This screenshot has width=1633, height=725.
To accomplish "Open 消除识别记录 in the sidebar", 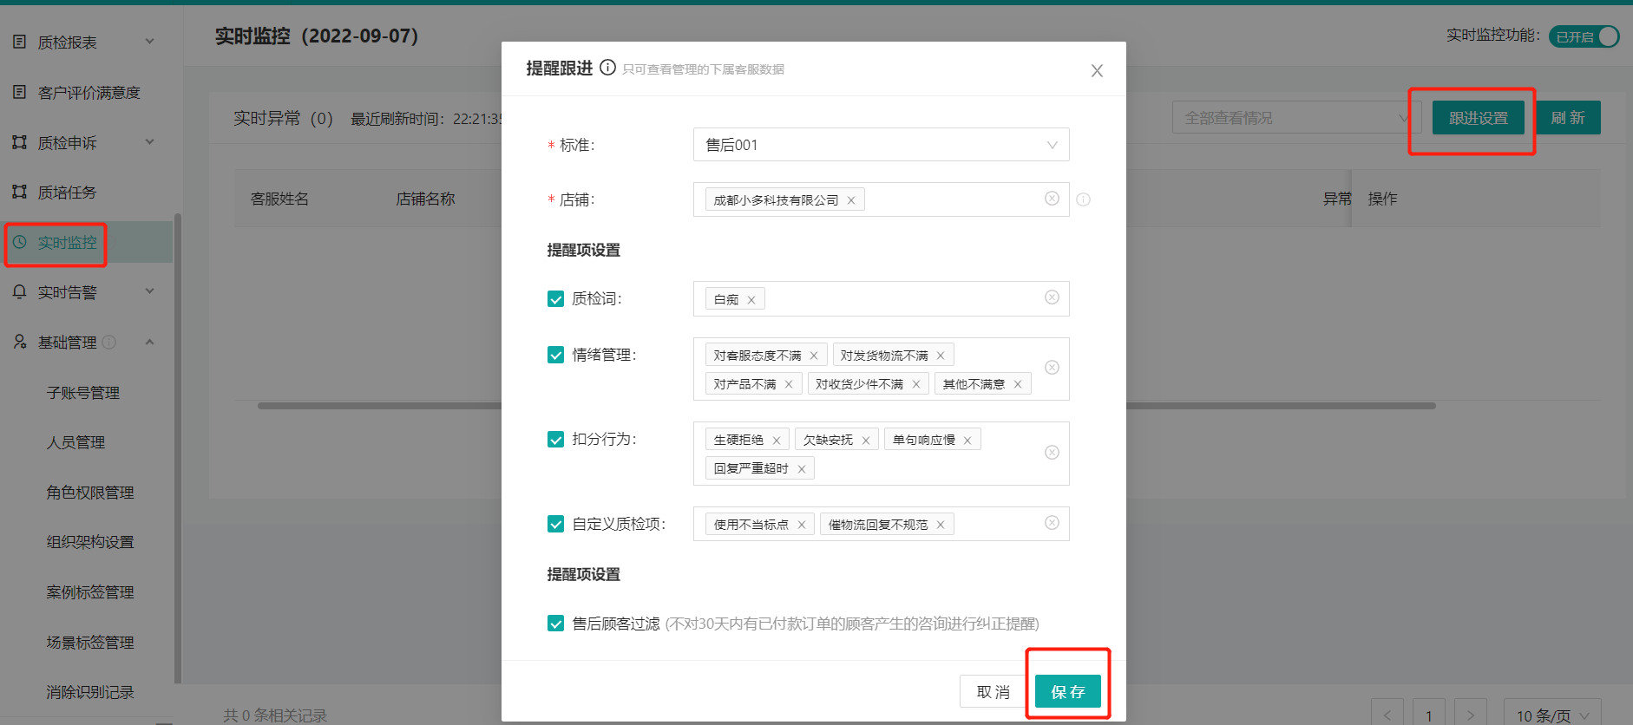I will [90, 692].
